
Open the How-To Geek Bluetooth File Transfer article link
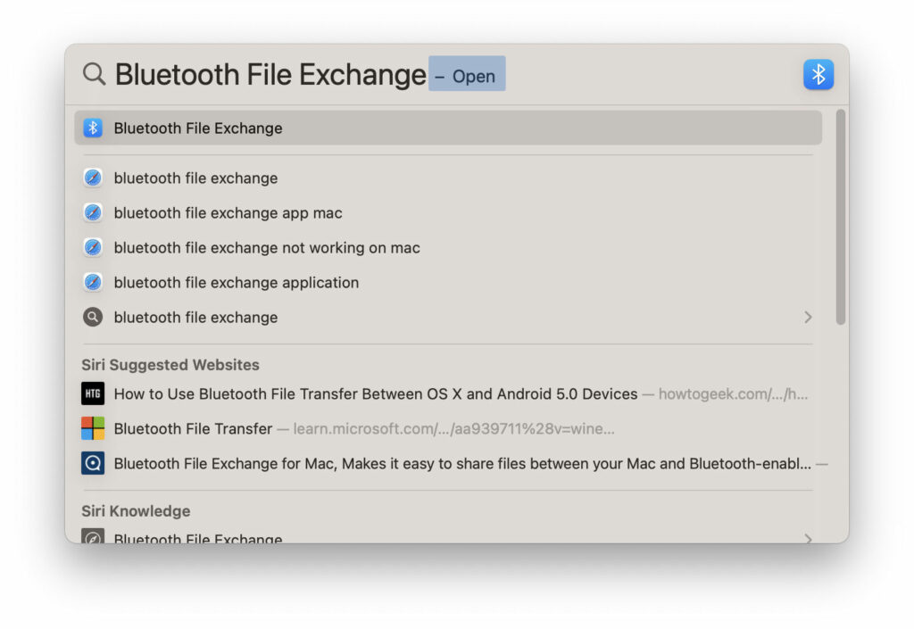(375, 393)
